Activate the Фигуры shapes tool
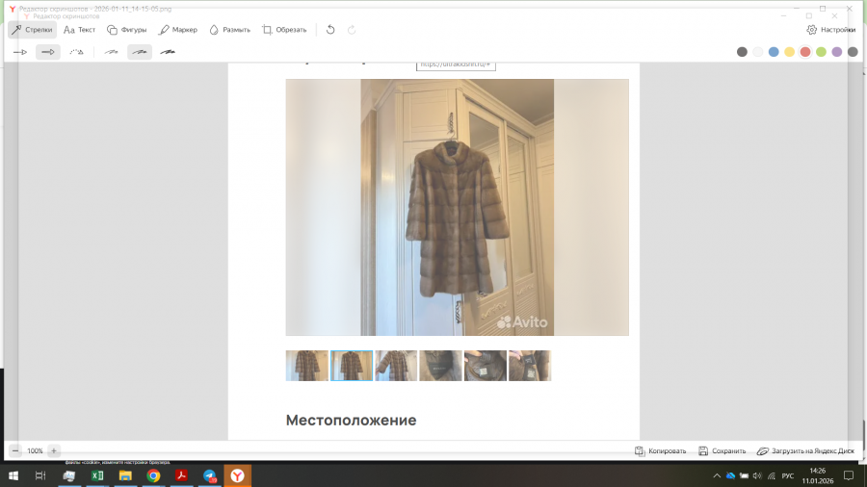 point(126,30)
